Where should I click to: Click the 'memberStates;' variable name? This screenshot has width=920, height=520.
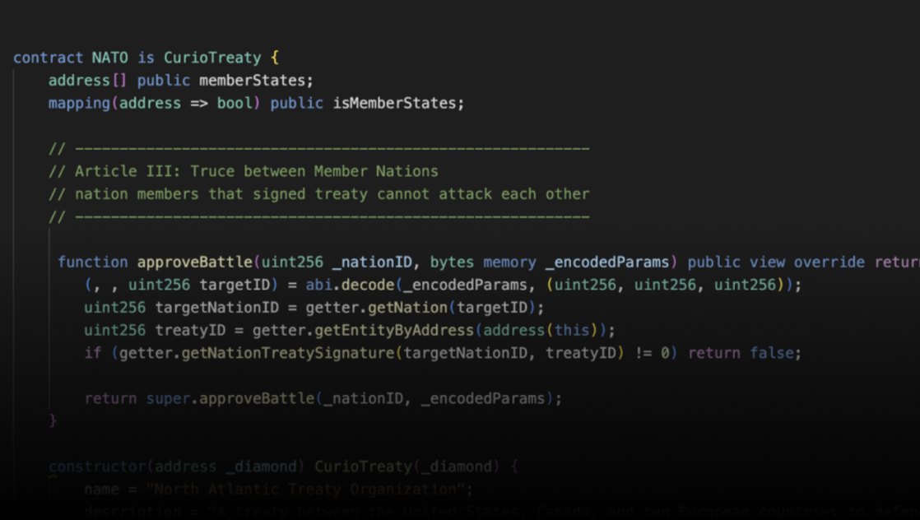257,81
